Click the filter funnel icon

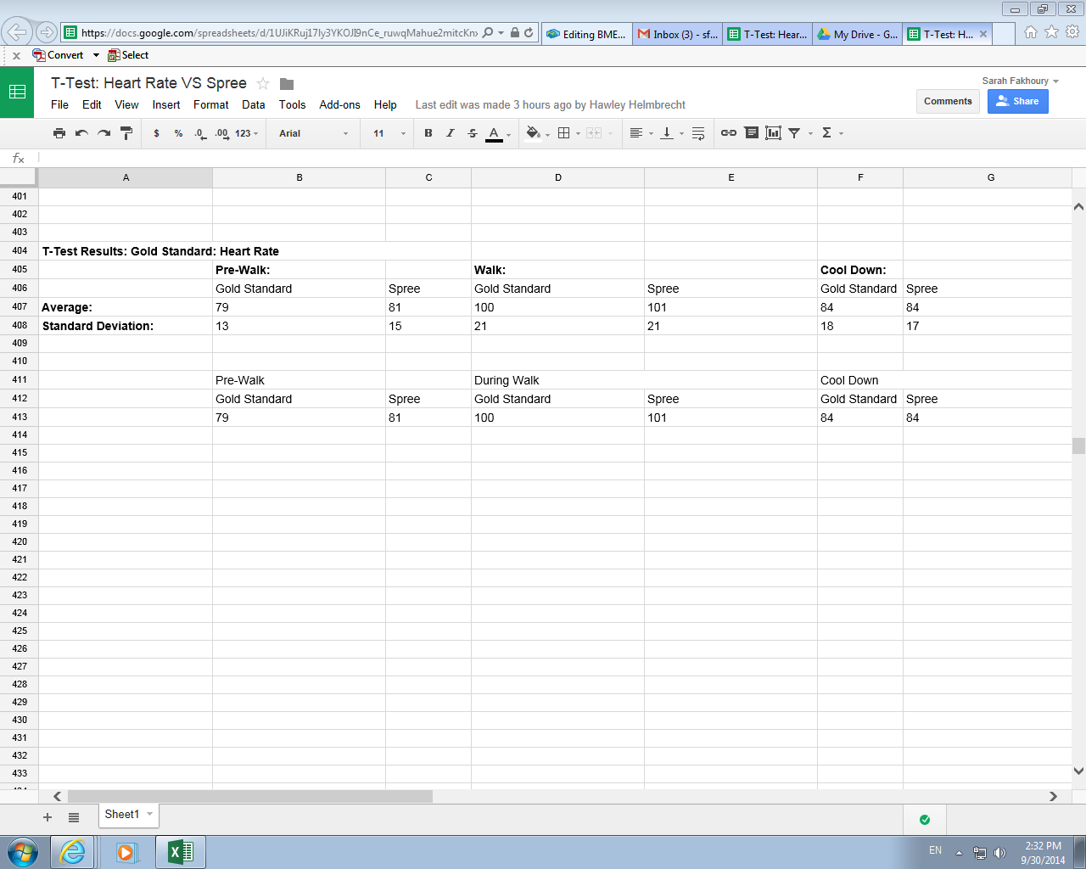coord(795,133)
